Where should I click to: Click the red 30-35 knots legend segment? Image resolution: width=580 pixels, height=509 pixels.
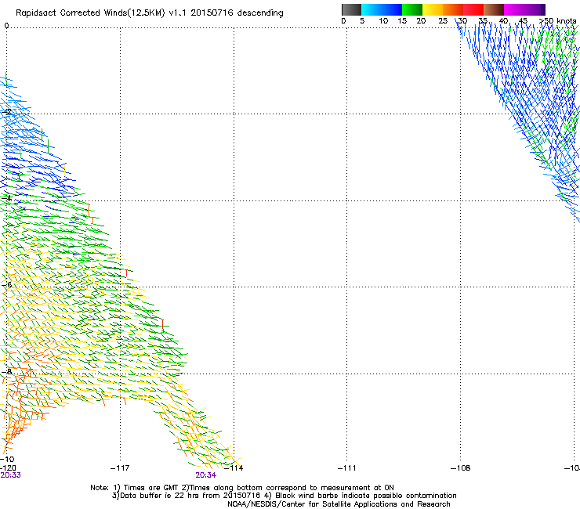(x=473, y=9)
